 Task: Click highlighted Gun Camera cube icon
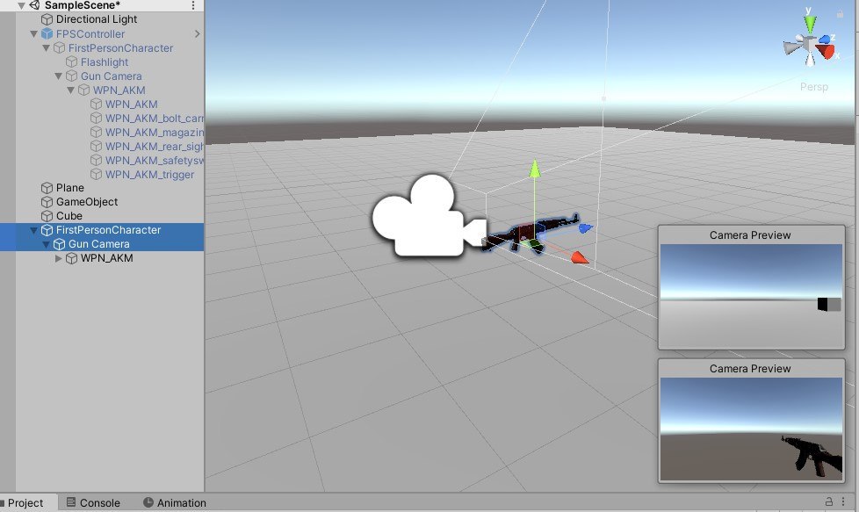pos(59,244)
